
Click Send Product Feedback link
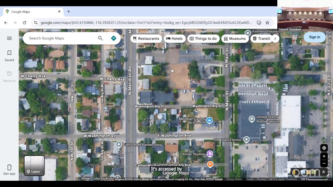pyautogui.click(x=283, y=179)
